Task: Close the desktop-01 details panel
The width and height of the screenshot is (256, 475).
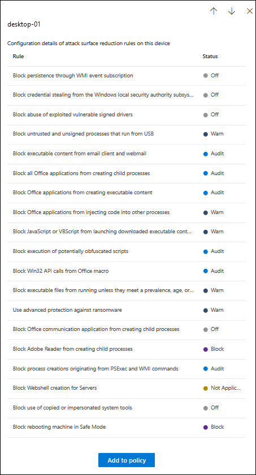Action: tap(250, 11)
